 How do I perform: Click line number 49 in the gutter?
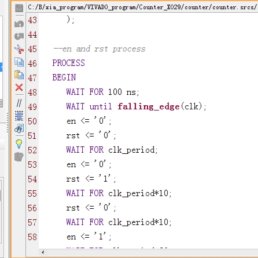click(x=32, y=107)
